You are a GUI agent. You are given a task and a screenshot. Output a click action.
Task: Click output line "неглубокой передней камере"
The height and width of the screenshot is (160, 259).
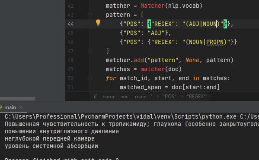coord(50,138)
